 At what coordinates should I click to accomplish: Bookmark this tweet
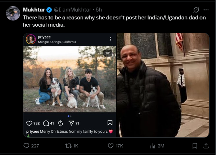195,146
